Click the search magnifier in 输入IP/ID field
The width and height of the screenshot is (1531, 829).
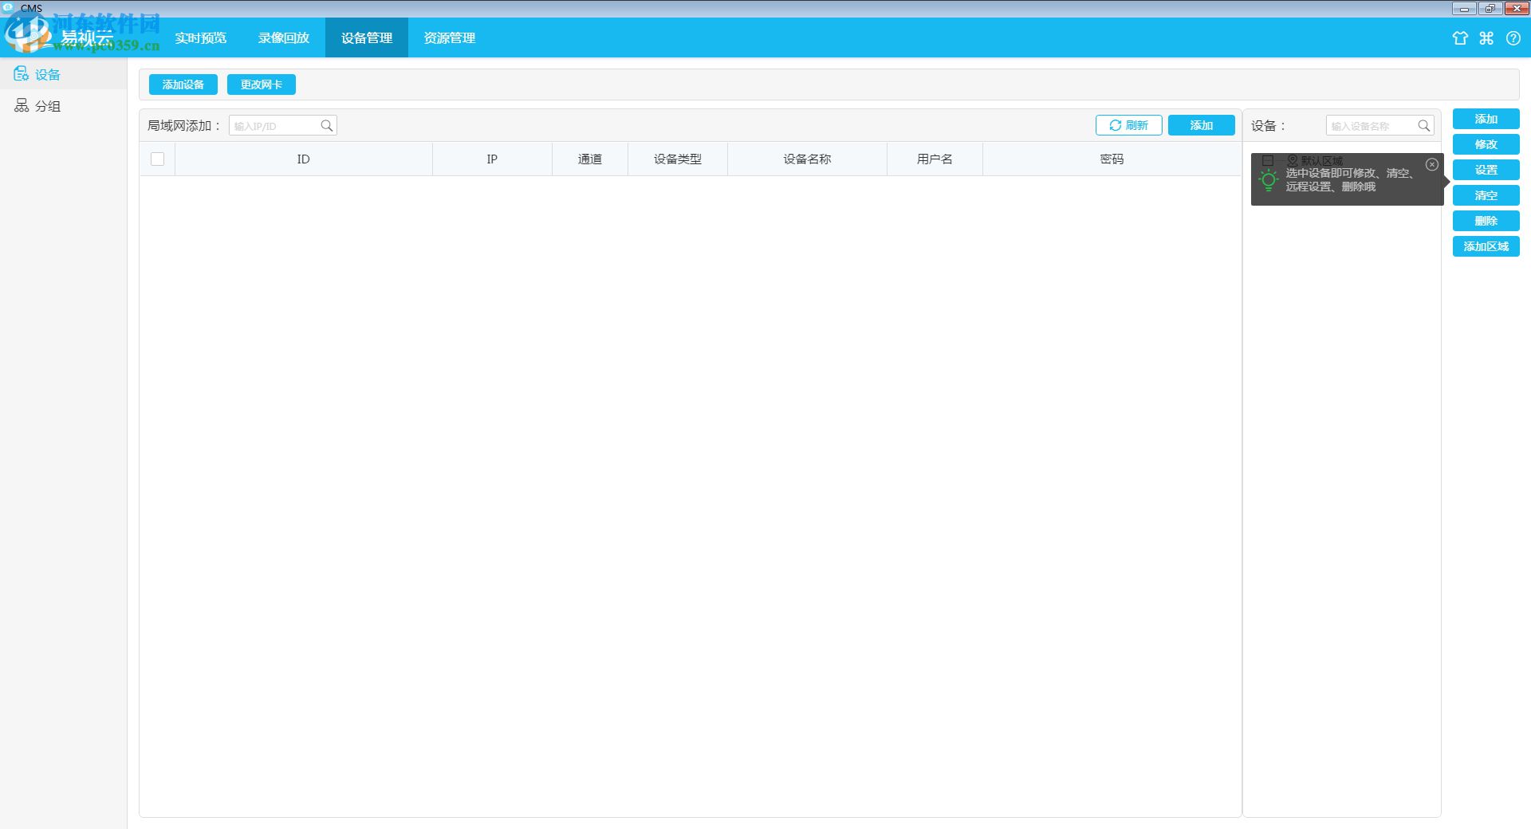click(x=327, y=125)
